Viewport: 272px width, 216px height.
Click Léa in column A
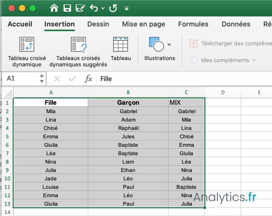[x=51, y=153]
